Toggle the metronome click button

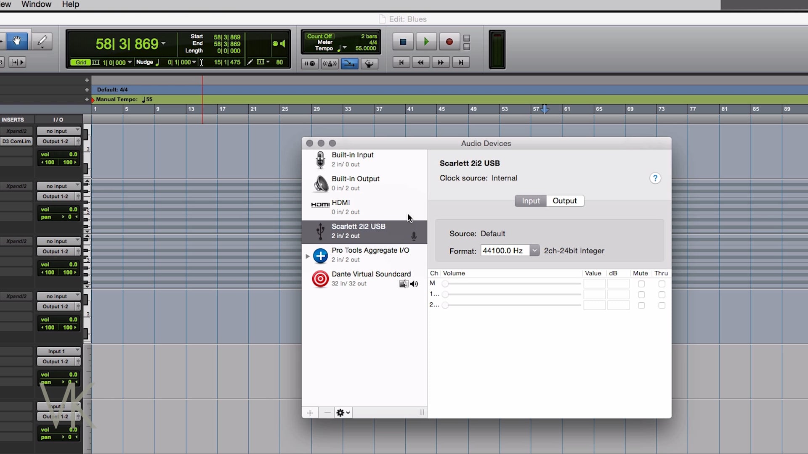(330, 63)
